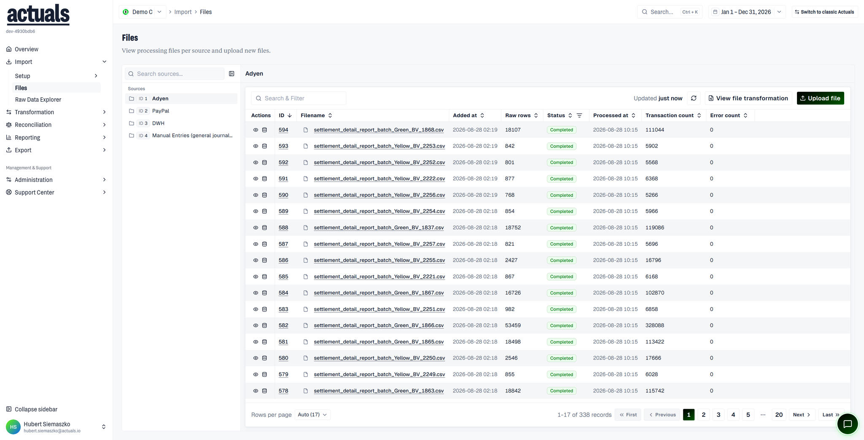
Task: Switch to classic Actuals
Action: (824, 12)
